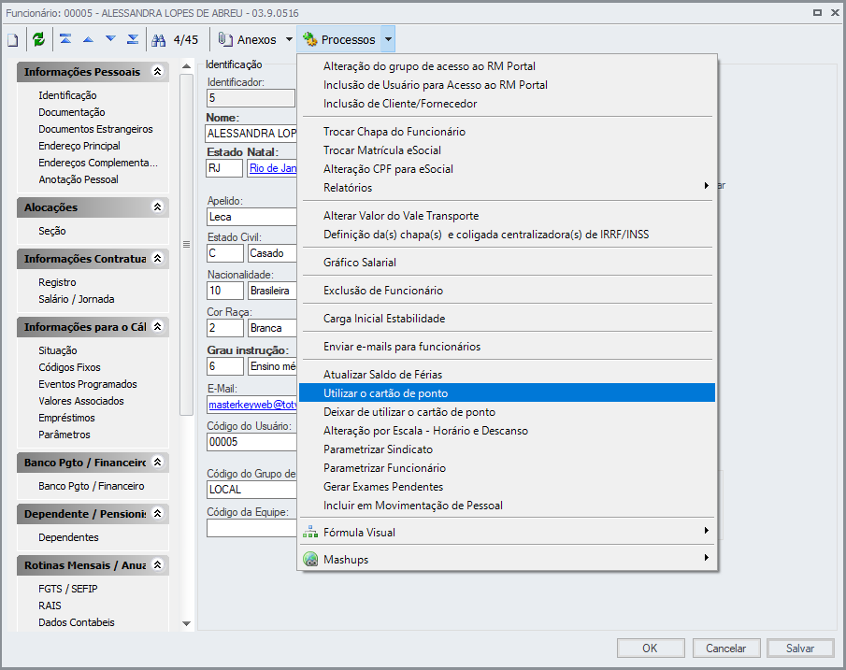Choose Deixar de utilizar o cartão de ponto

coord(507,411)
